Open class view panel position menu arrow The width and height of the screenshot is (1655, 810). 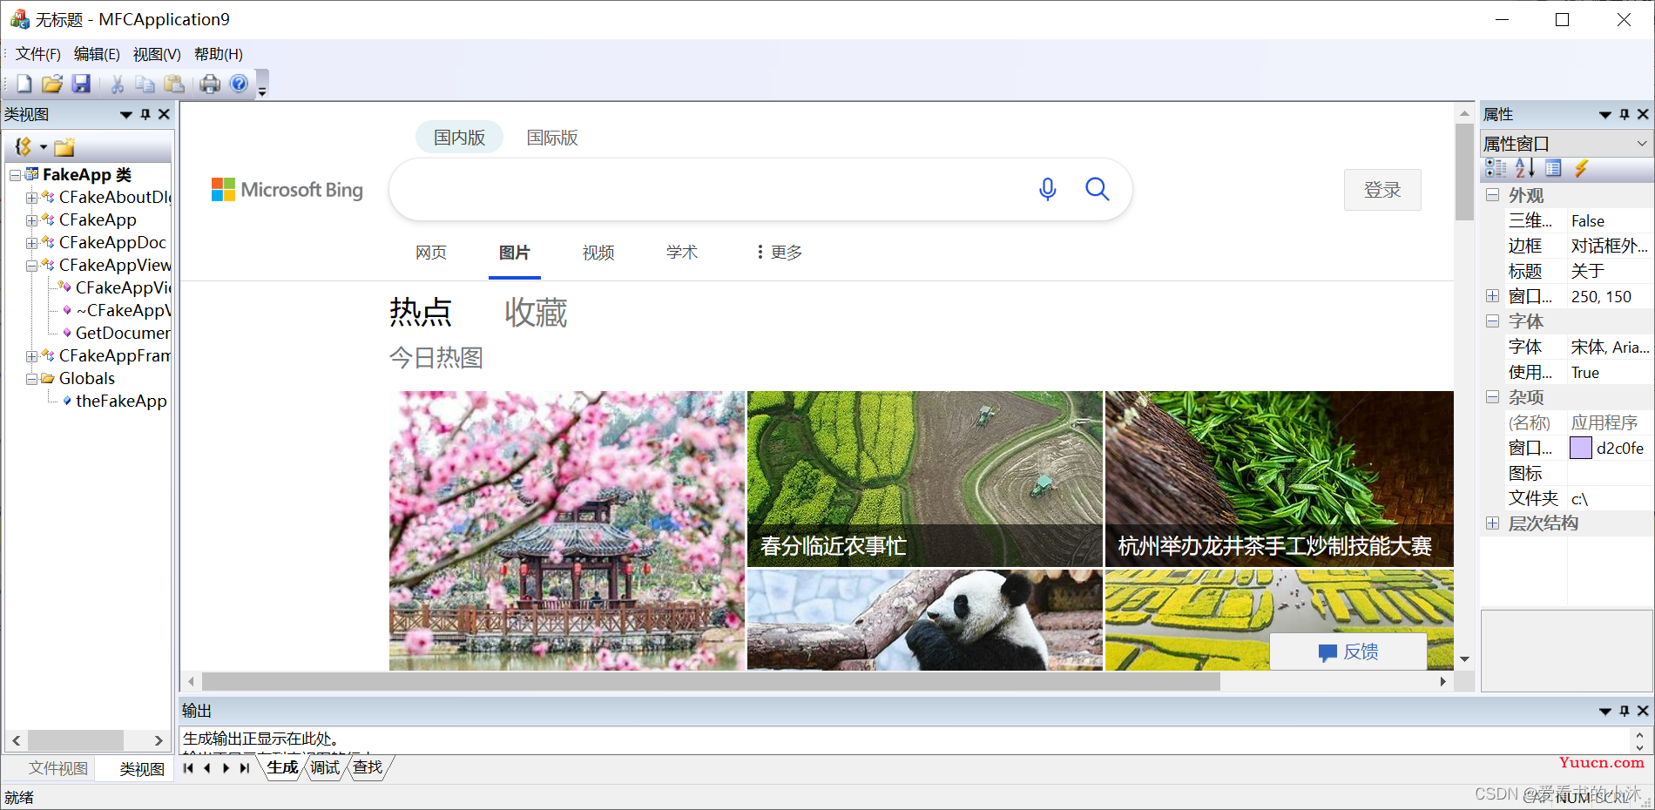click(126, 115)
